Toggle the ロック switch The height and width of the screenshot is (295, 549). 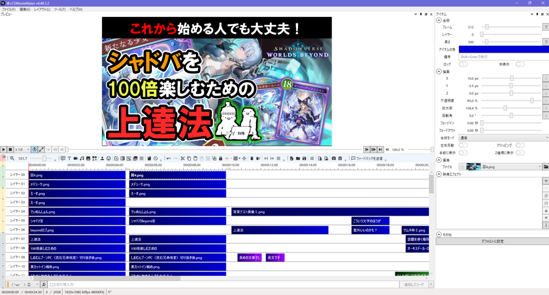tap(463, 64)
